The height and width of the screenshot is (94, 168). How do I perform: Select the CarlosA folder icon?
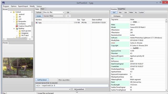coord(14,12)
